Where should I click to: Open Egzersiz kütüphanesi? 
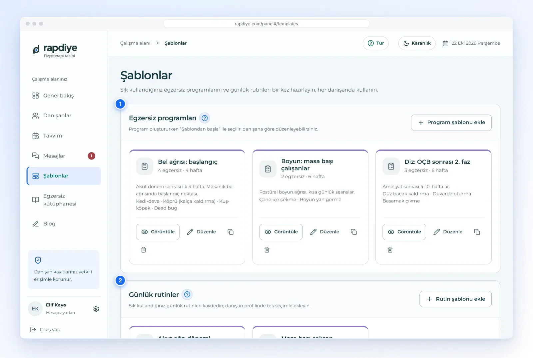pos(64,200)
